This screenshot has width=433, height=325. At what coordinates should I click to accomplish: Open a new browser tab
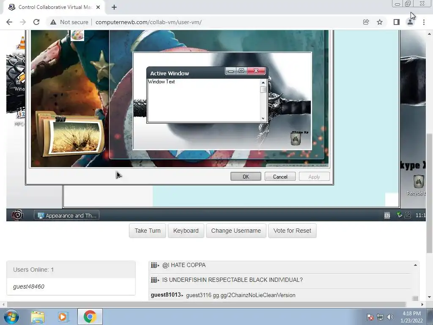(x=114, y=7)
